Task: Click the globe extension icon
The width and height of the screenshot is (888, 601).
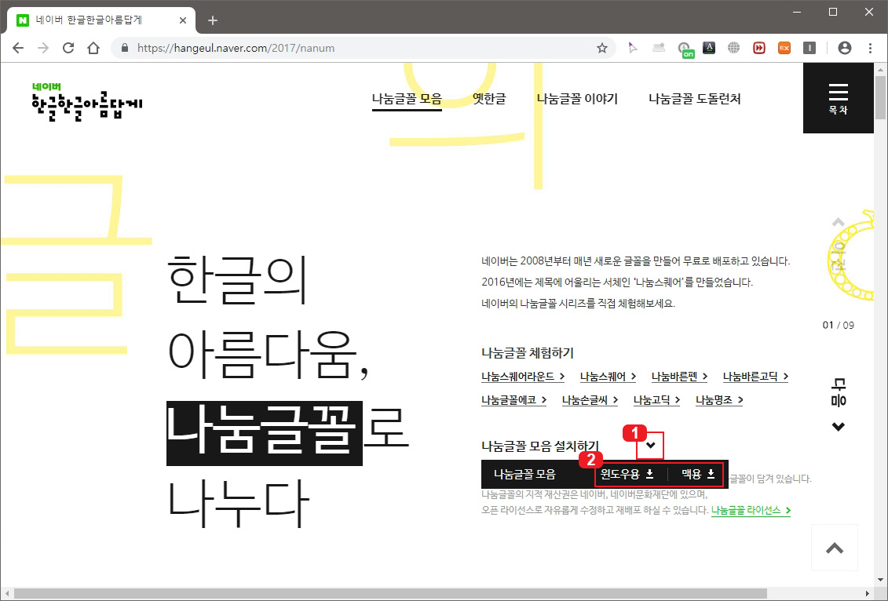Action: coord(734,48)
